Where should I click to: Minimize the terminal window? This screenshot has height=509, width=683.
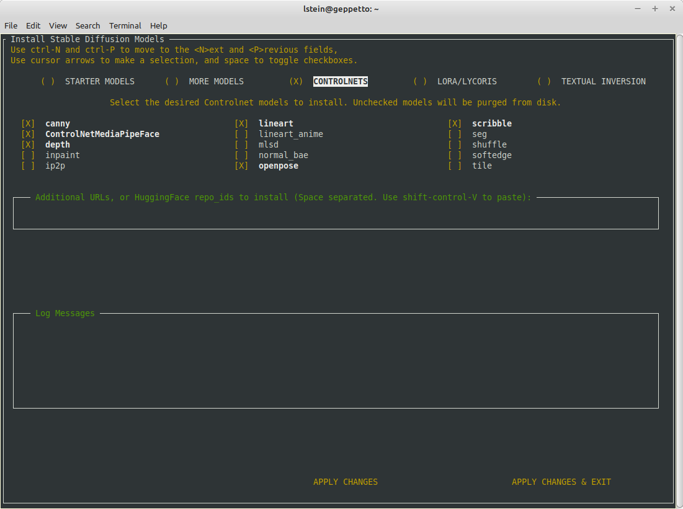pyautogui.click(x=638, y=9)
